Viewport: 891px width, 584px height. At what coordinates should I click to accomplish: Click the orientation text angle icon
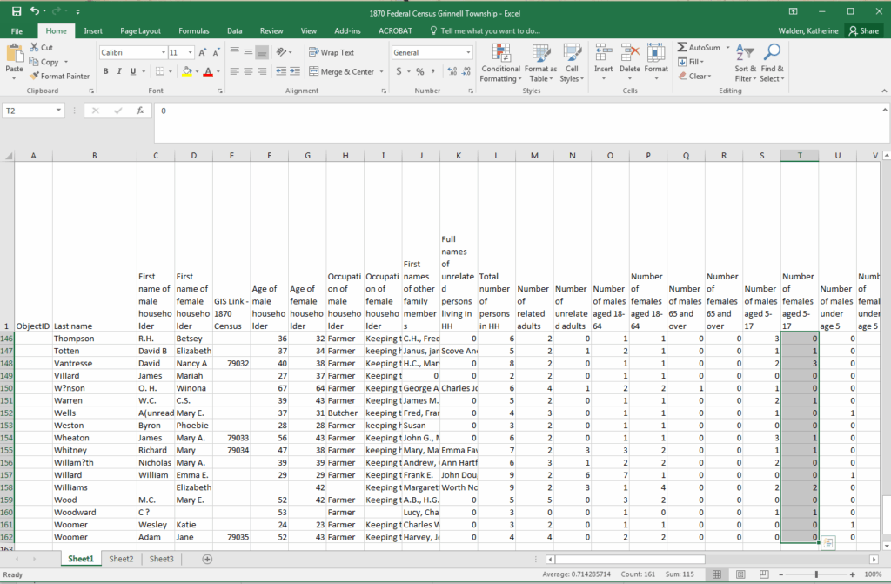tap(281, 52)
